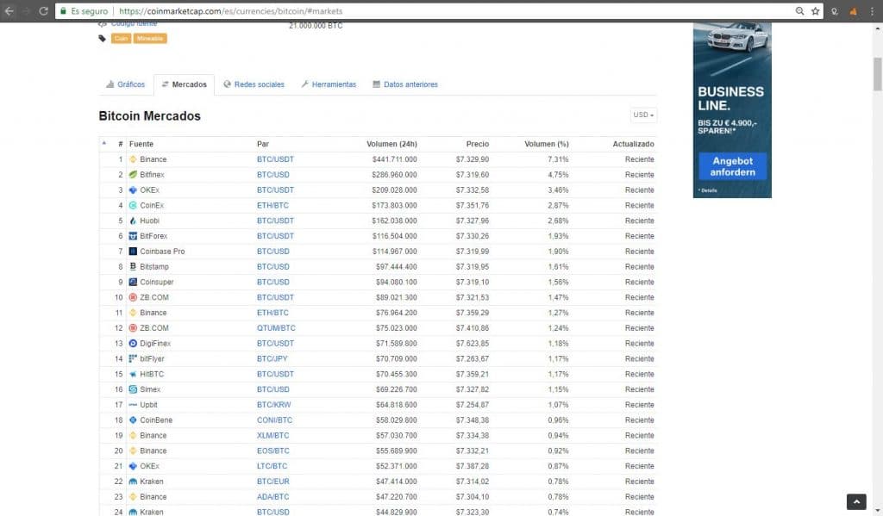883x516 pixels.
Task: Open the Herramientas tab
Action: tap(329, 84)
